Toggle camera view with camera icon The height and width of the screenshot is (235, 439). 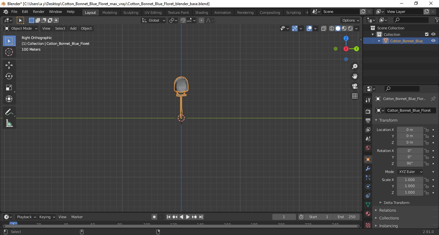355,86
